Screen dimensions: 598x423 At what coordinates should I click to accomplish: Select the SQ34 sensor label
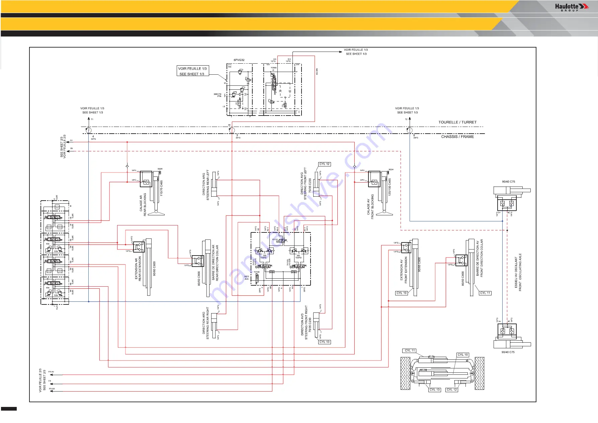(391, 169)
